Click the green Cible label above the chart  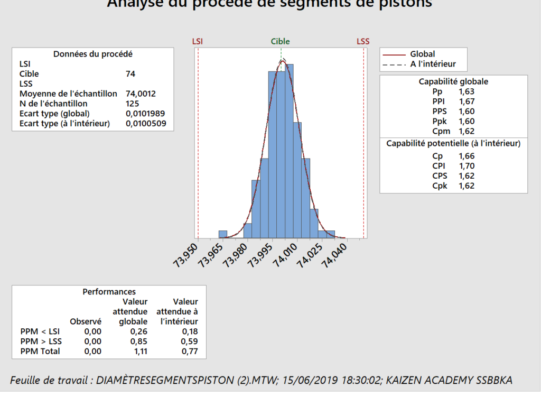(280, 41)
